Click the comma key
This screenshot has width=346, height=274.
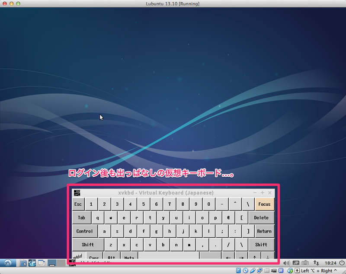pos(202,245)
